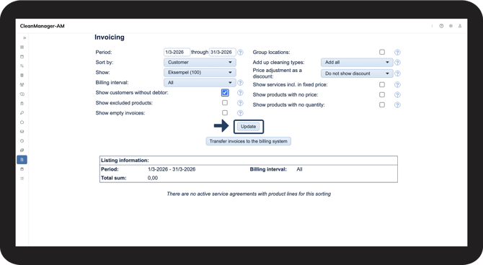Open the envelope icon in the sidebar

coord(22,132)
